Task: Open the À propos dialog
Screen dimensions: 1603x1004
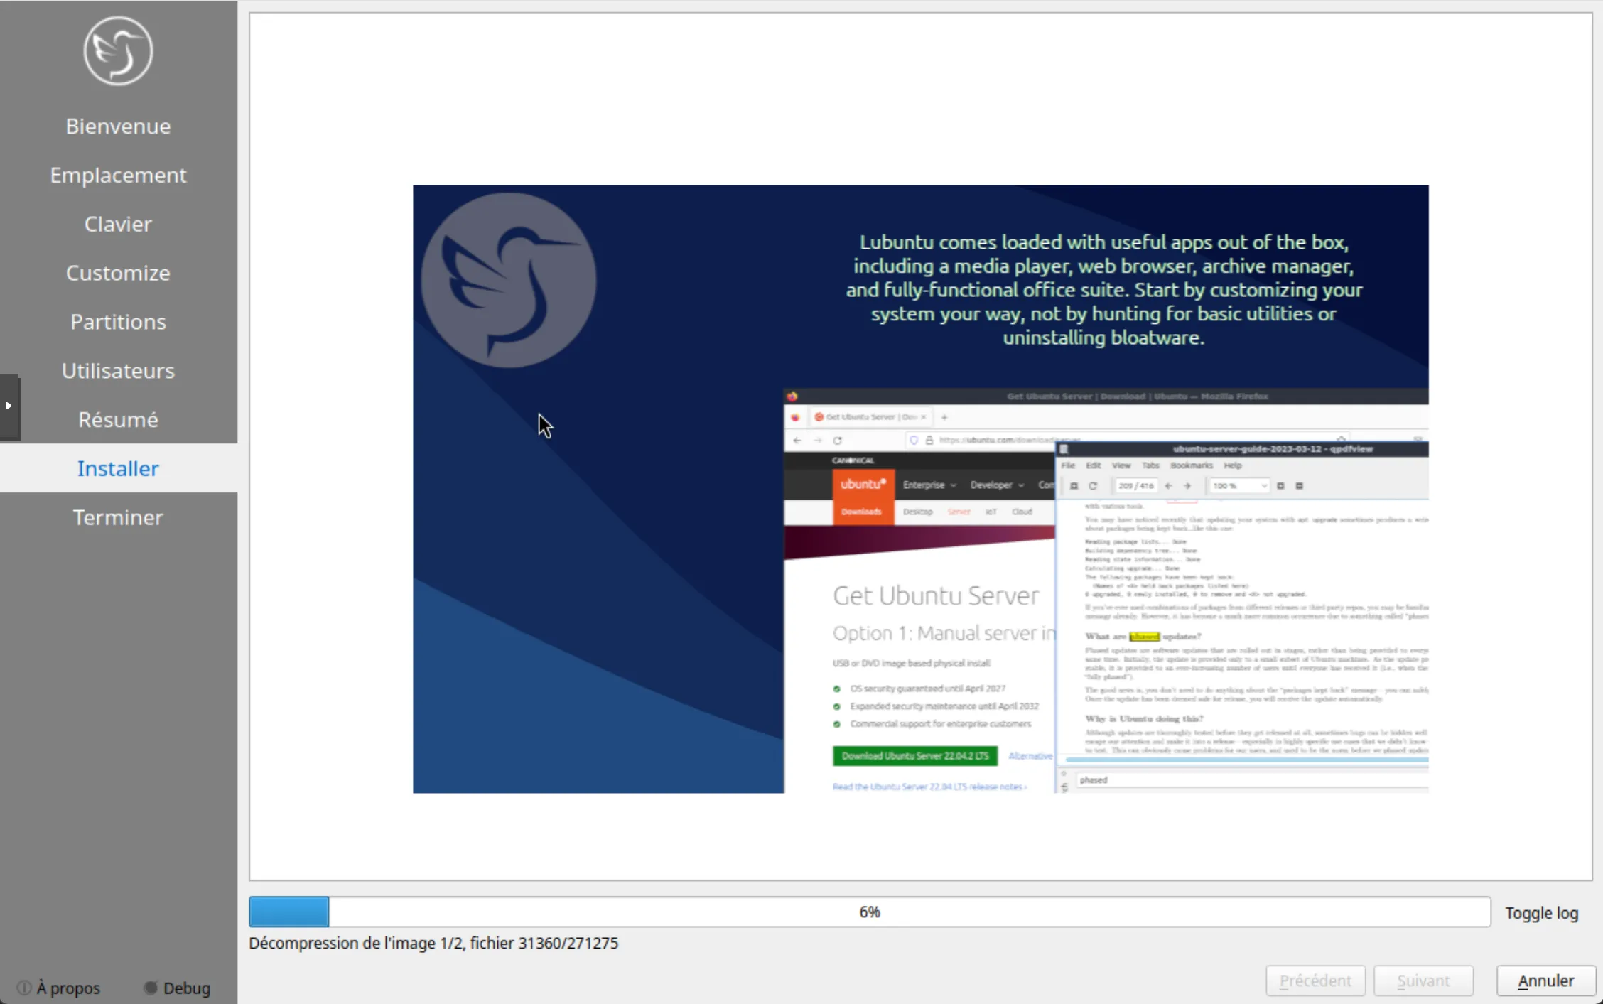Action: tap(59, 988)
